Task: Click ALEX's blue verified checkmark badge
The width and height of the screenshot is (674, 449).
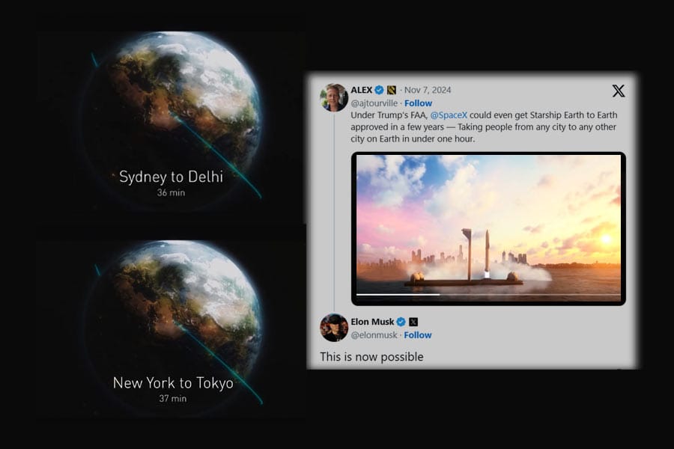Action: [379, 91]
